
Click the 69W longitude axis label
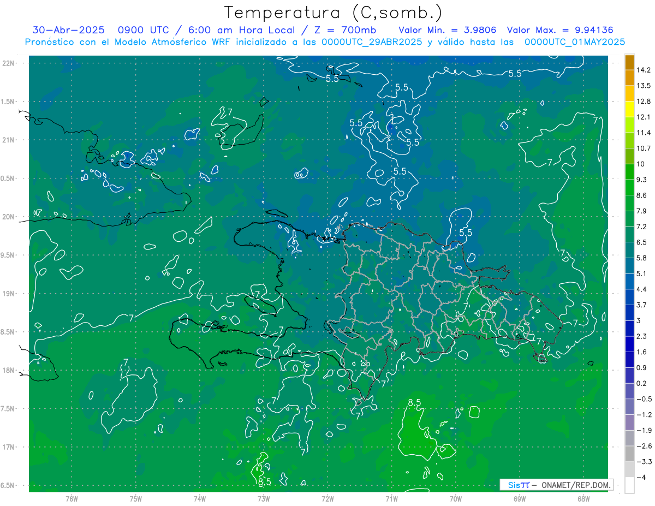tap(520, 498)
